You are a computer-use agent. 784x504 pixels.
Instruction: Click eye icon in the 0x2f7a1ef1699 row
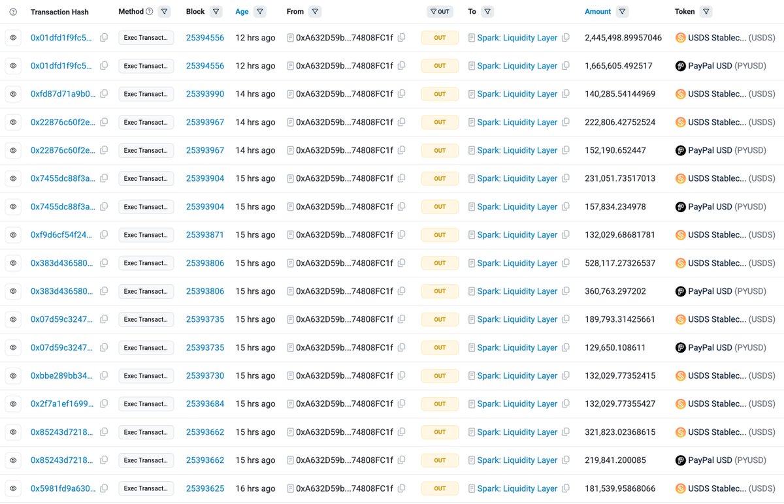coord(13,404)
